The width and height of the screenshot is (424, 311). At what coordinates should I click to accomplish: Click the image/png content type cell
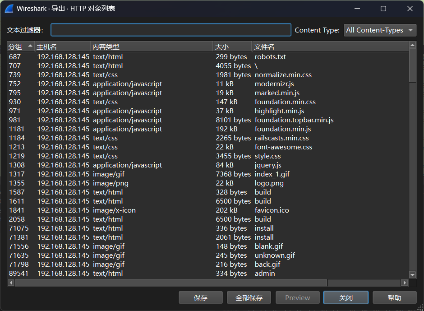tap(111, 183)
